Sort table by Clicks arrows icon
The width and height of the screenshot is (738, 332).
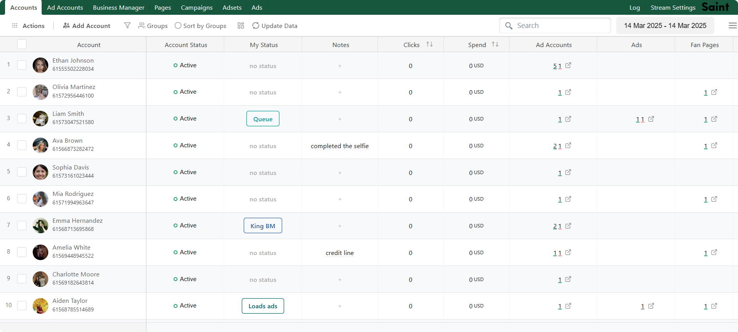[429, 44]
